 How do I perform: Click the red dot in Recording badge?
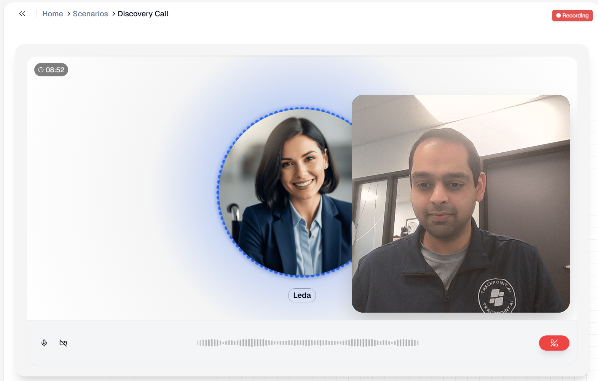558,16
